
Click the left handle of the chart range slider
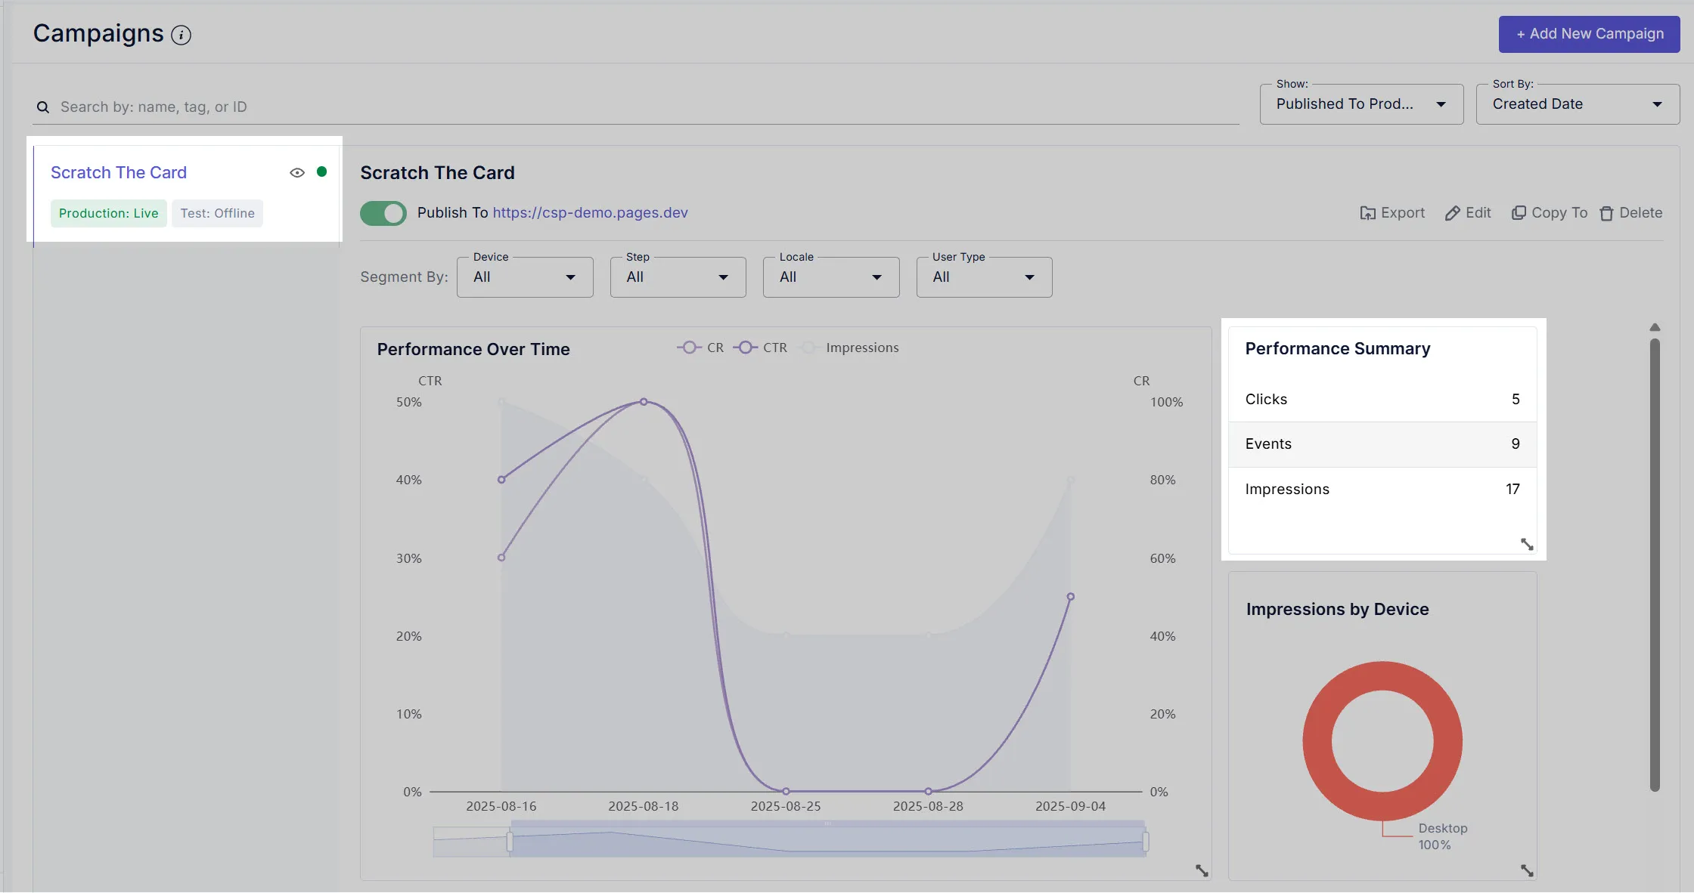pyautogui.click(x=510, y=841)
